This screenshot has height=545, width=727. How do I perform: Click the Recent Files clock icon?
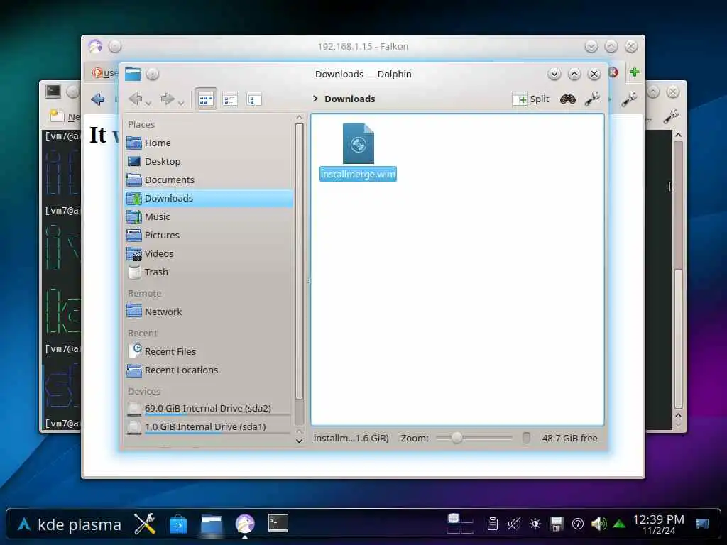(x=134, y=351)
